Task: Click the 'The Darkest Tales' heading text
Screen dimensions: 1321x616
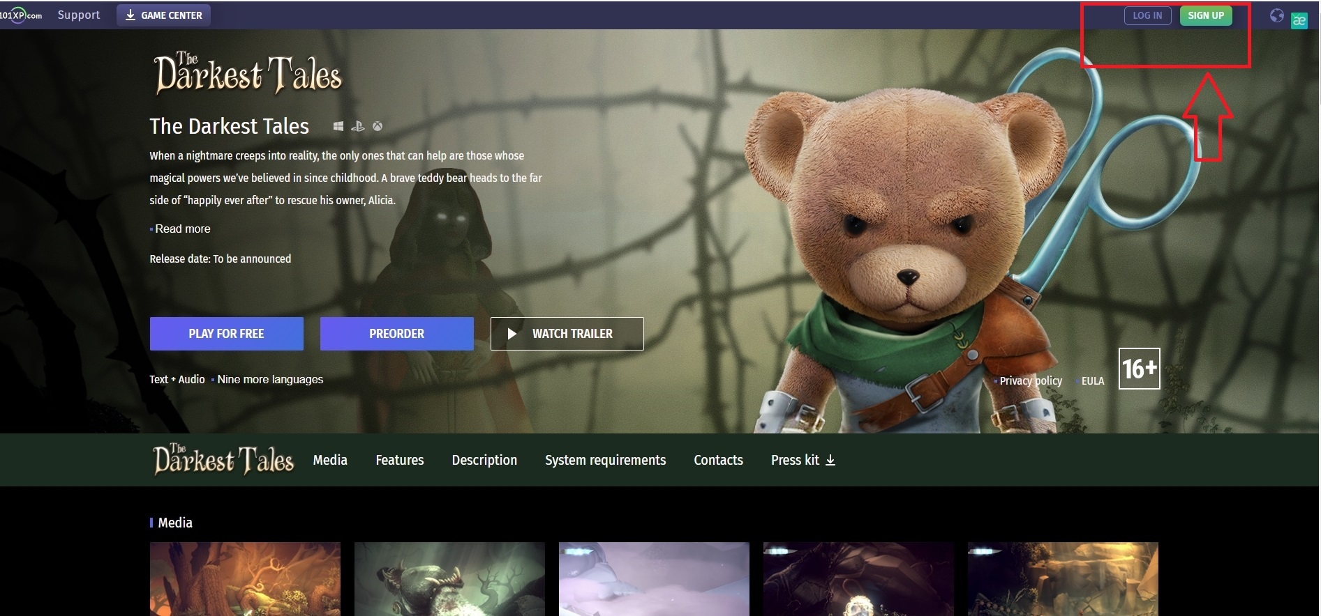Action: 229,126
